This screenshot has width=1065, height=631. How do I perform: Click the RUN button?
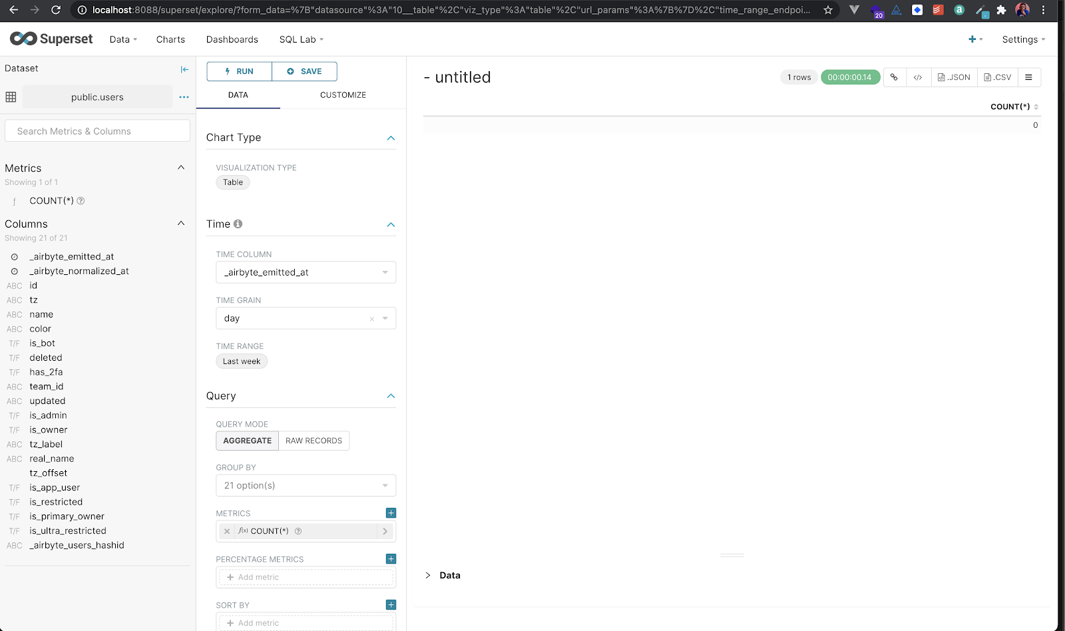coord(238,71)
